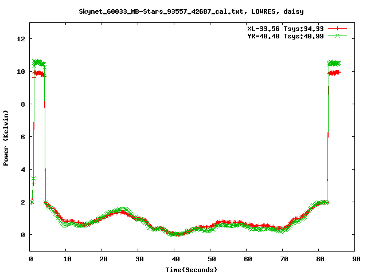The height and width of the screenshot is (275, 367).
Task: Click the Power (Kelvin) y-axis label
Action: point(6,138)
